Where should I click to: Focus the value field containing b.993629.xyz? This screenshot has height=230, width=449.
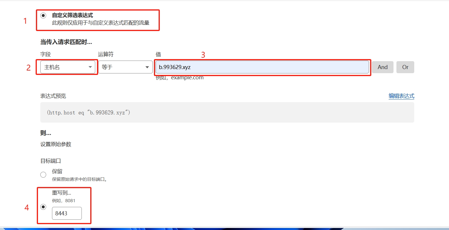click(262, 67)
